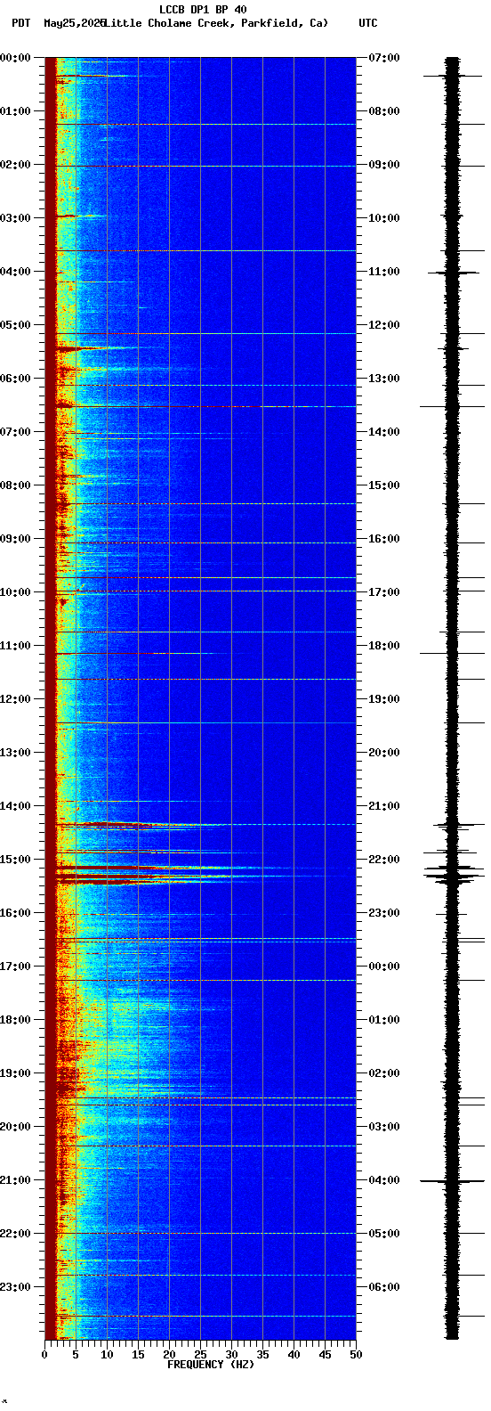
Task: Click the "10:00" label on PDT axis
Action: pos(15,592)
